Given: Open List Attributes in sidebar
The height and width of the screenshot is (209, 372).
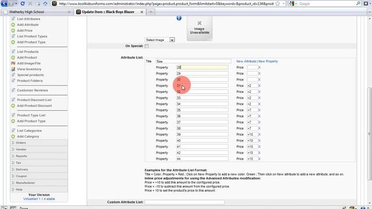Looking at the screenshot, I should [28, 19].
